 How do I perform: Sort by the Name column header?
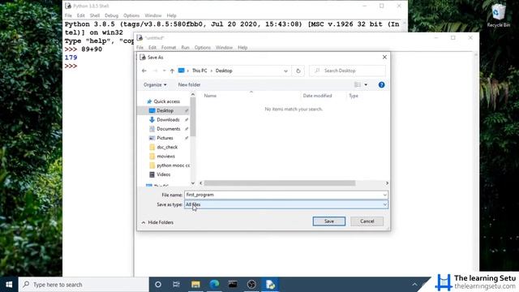[210, 96]
